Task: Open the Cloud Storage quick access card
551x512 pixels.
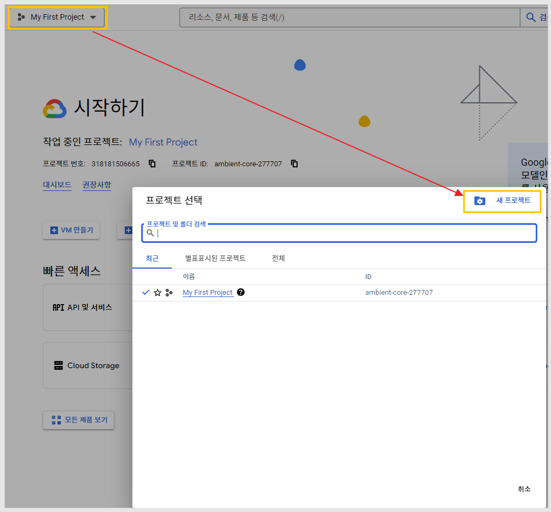Action: click(88, 365)
